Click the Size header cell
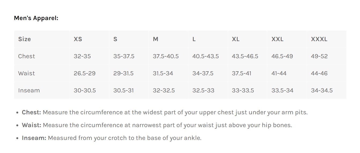360x153 pixels. (x=24, y=39)
